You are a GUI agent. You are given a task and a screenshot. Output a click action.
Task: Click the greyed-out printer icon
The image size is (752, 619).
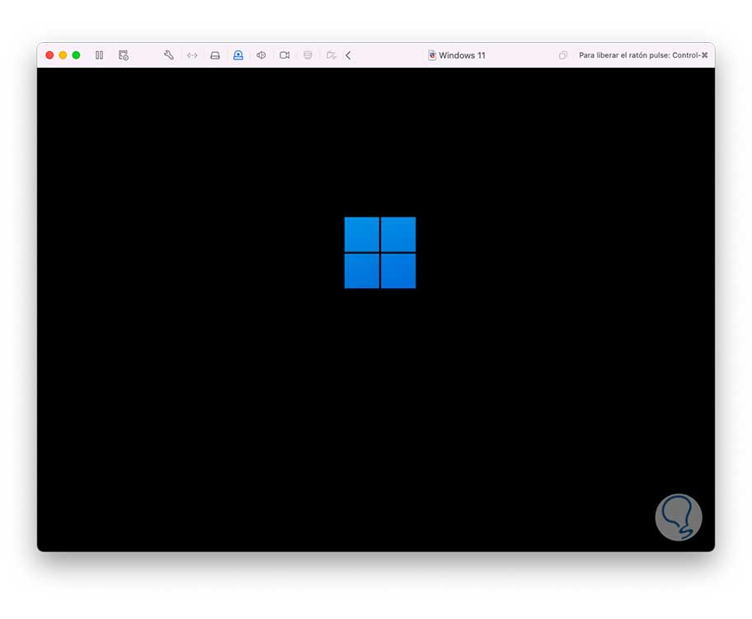click(308, 55)
